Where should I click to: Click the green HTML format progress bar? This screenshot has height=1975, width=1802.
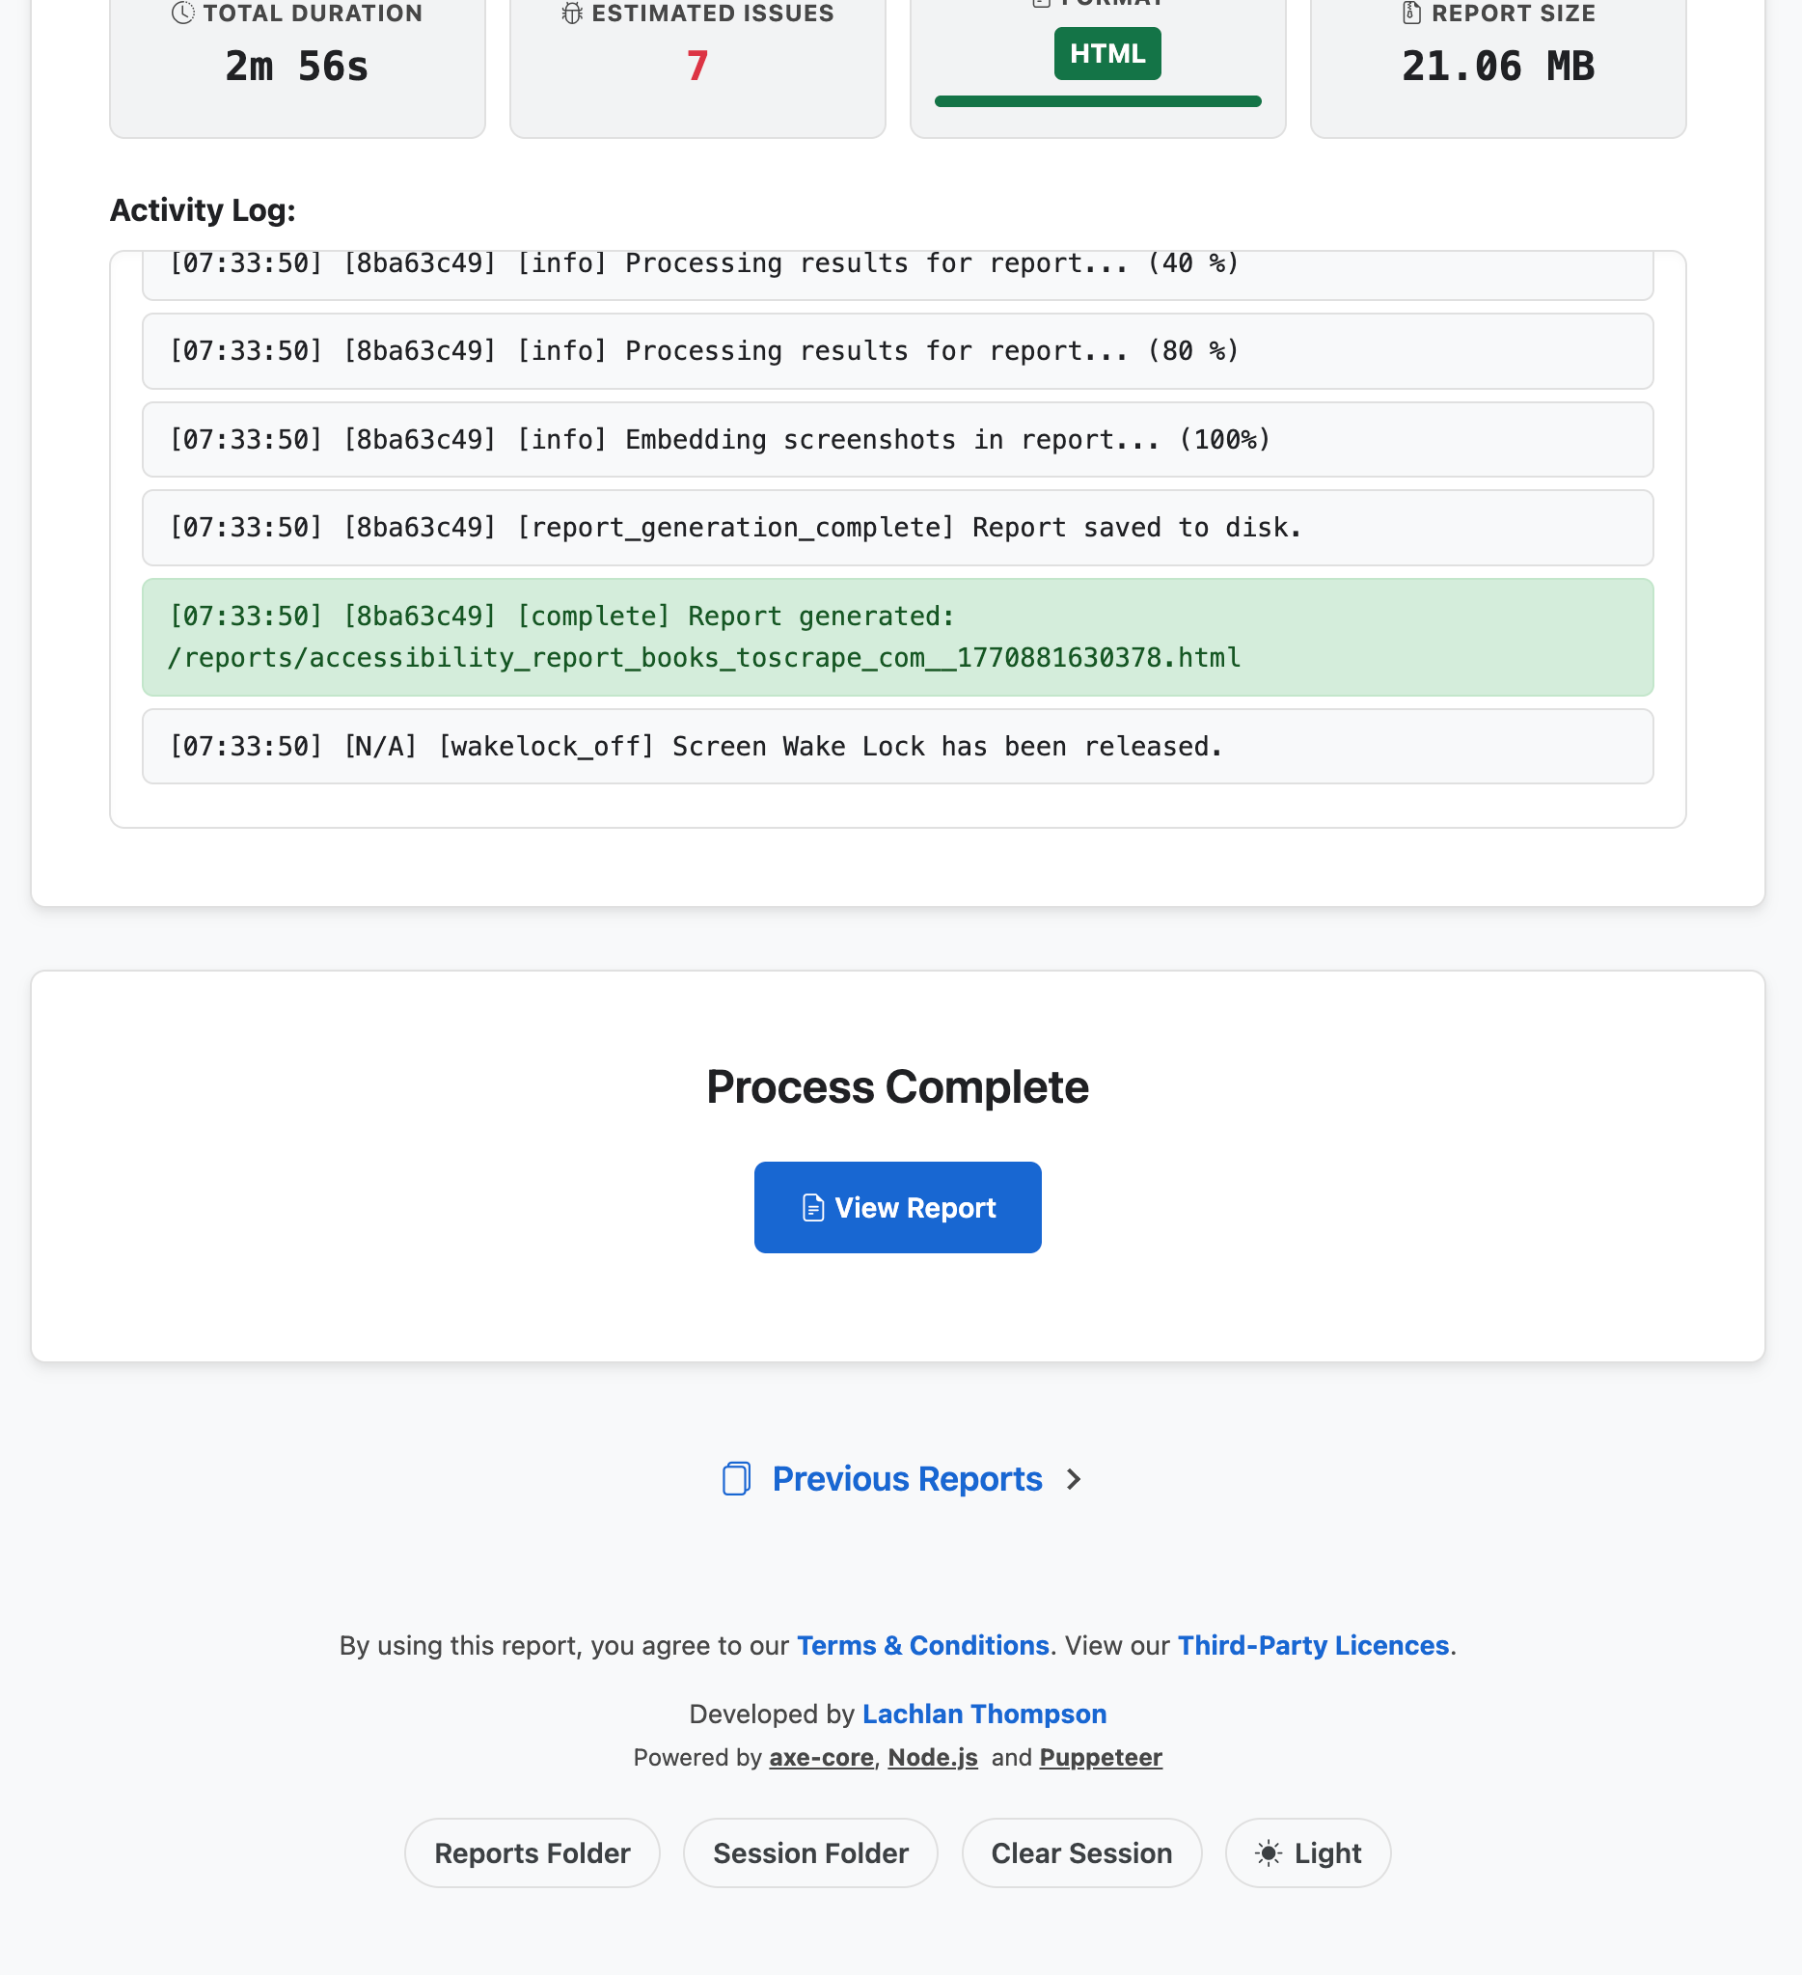(1098, 101)
